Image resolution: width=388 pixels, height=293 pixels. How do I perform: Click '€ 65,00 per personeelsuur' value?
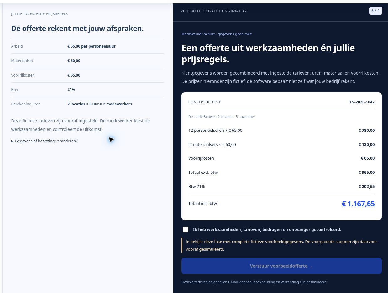coord(92,46)
